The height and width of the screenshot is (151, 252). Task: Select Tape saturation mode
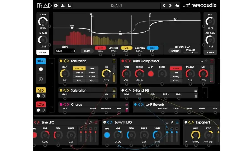click(92, 69)
